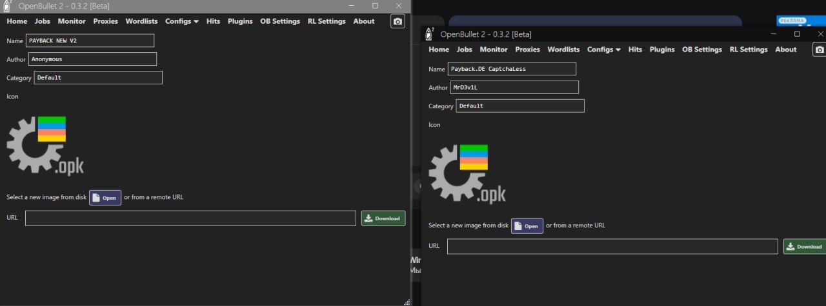Maximize the Payback.DE CaptchaLess OpenBullet window

point(797,33)
